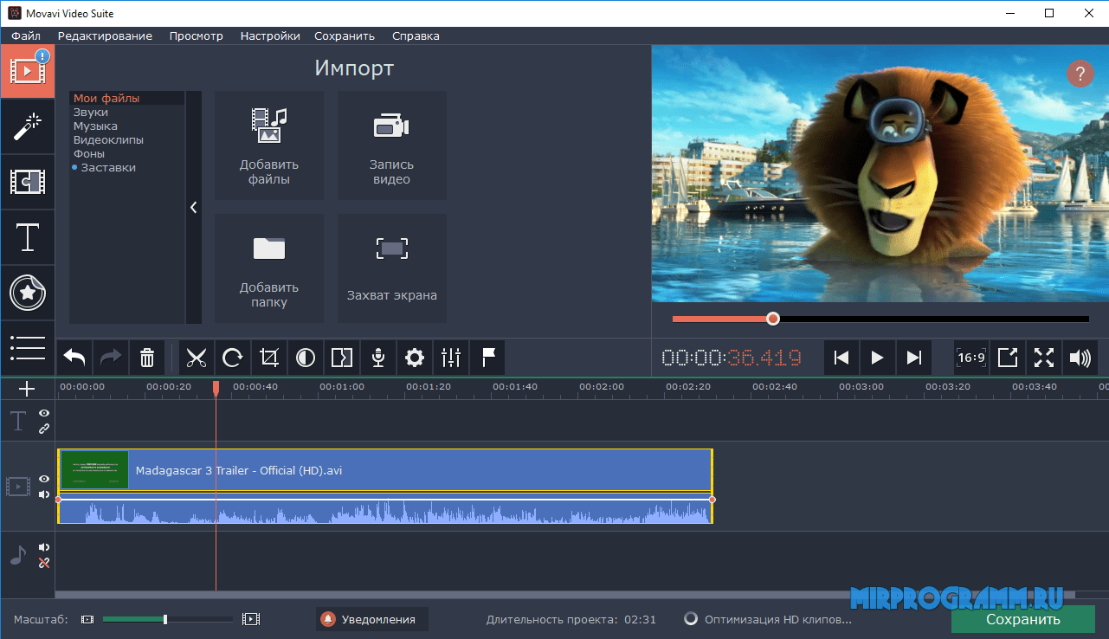Add a new track with plus icon
This screenshot has width=1109, height=639.
click(28, 389)
